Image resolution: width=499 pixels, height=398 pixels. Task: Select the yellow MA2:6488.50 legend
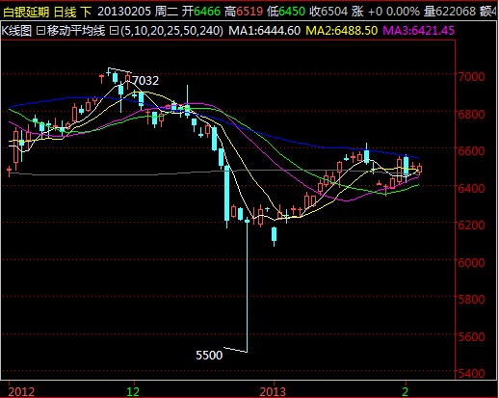(342, 31)
